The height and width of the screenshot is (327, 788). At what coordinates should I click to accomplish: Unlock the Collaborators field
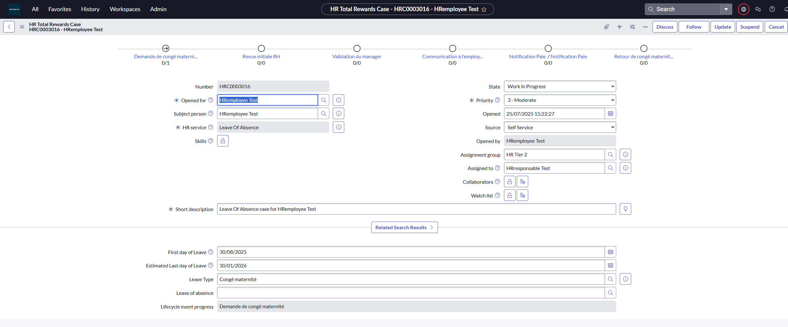tap(509, 181)
